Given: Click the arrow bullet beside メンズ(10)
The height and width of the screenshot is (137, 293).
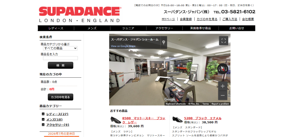Looking at the screenshot, I should pyautogui.click(x=43, y=119).
